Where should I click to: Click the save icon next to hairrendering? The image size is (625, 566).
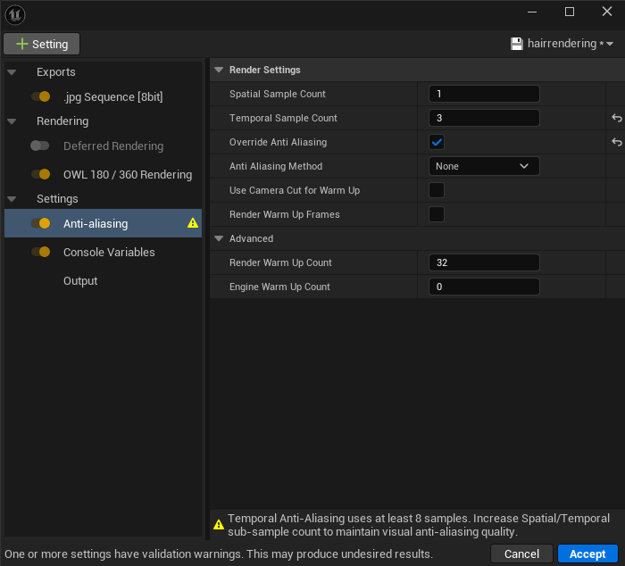(516, 44)
